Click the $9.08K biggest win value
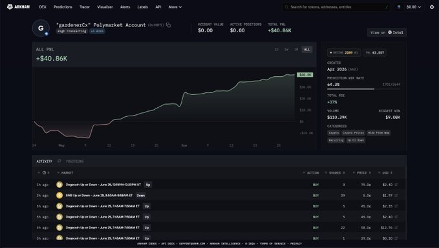This screenshot has width=439, height=248. pos(393,117)
